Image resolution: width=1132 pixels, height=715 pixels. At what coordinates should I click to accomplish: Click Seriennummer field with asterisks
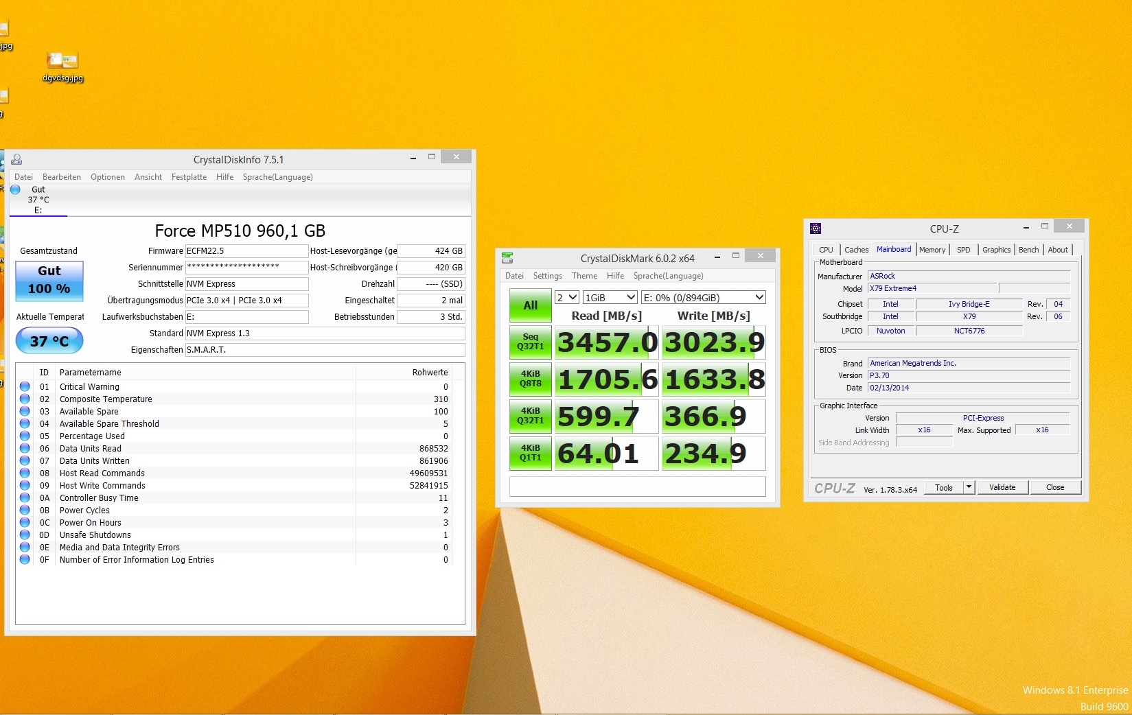[246, 267]
